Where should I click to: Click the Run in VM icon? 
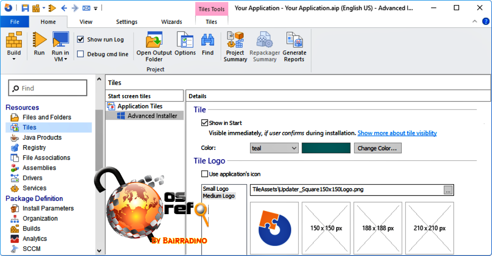click(x=61, y=40)
